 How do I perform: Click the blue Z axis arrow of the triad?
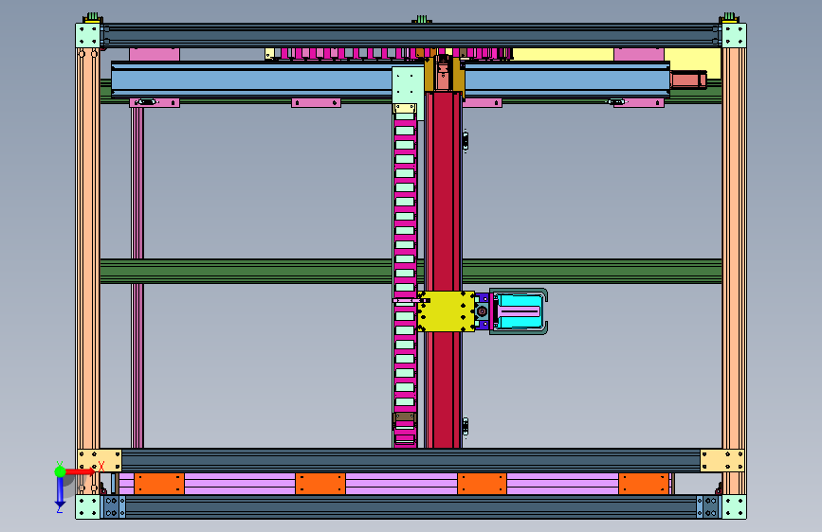point(60,492)
